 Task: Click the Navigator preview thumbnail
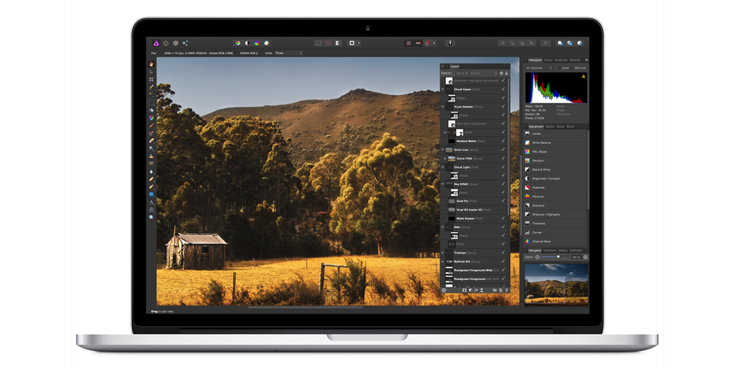point(556,283)
